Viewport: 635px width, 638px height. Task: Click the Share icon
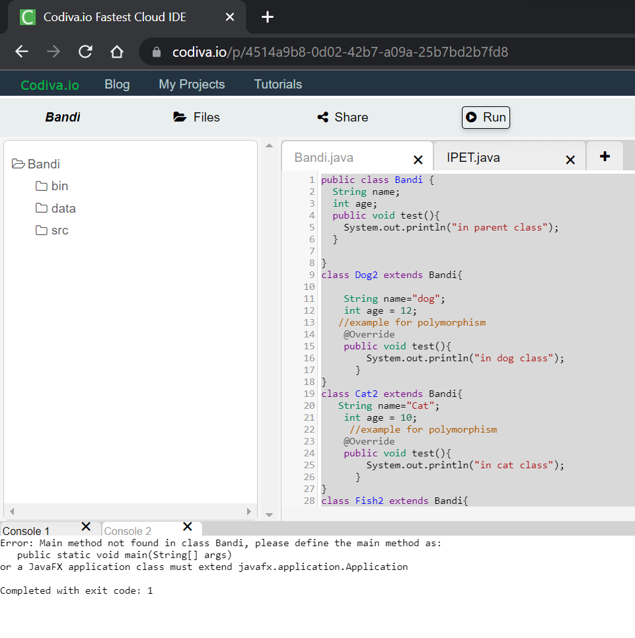coord(322,117)
